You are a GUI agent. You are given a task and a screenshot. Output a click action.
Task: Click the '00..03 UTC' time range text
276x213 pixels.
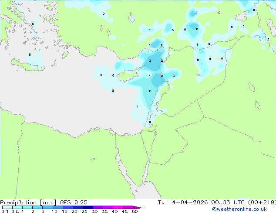coord(228,203)
